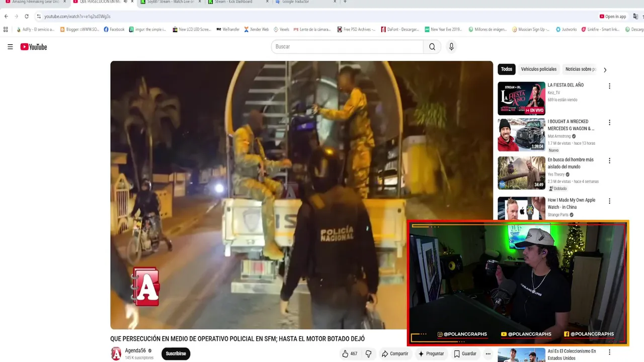Like the video with thumbs up
This screenshot has height=362, width=644.
[350, 353]
